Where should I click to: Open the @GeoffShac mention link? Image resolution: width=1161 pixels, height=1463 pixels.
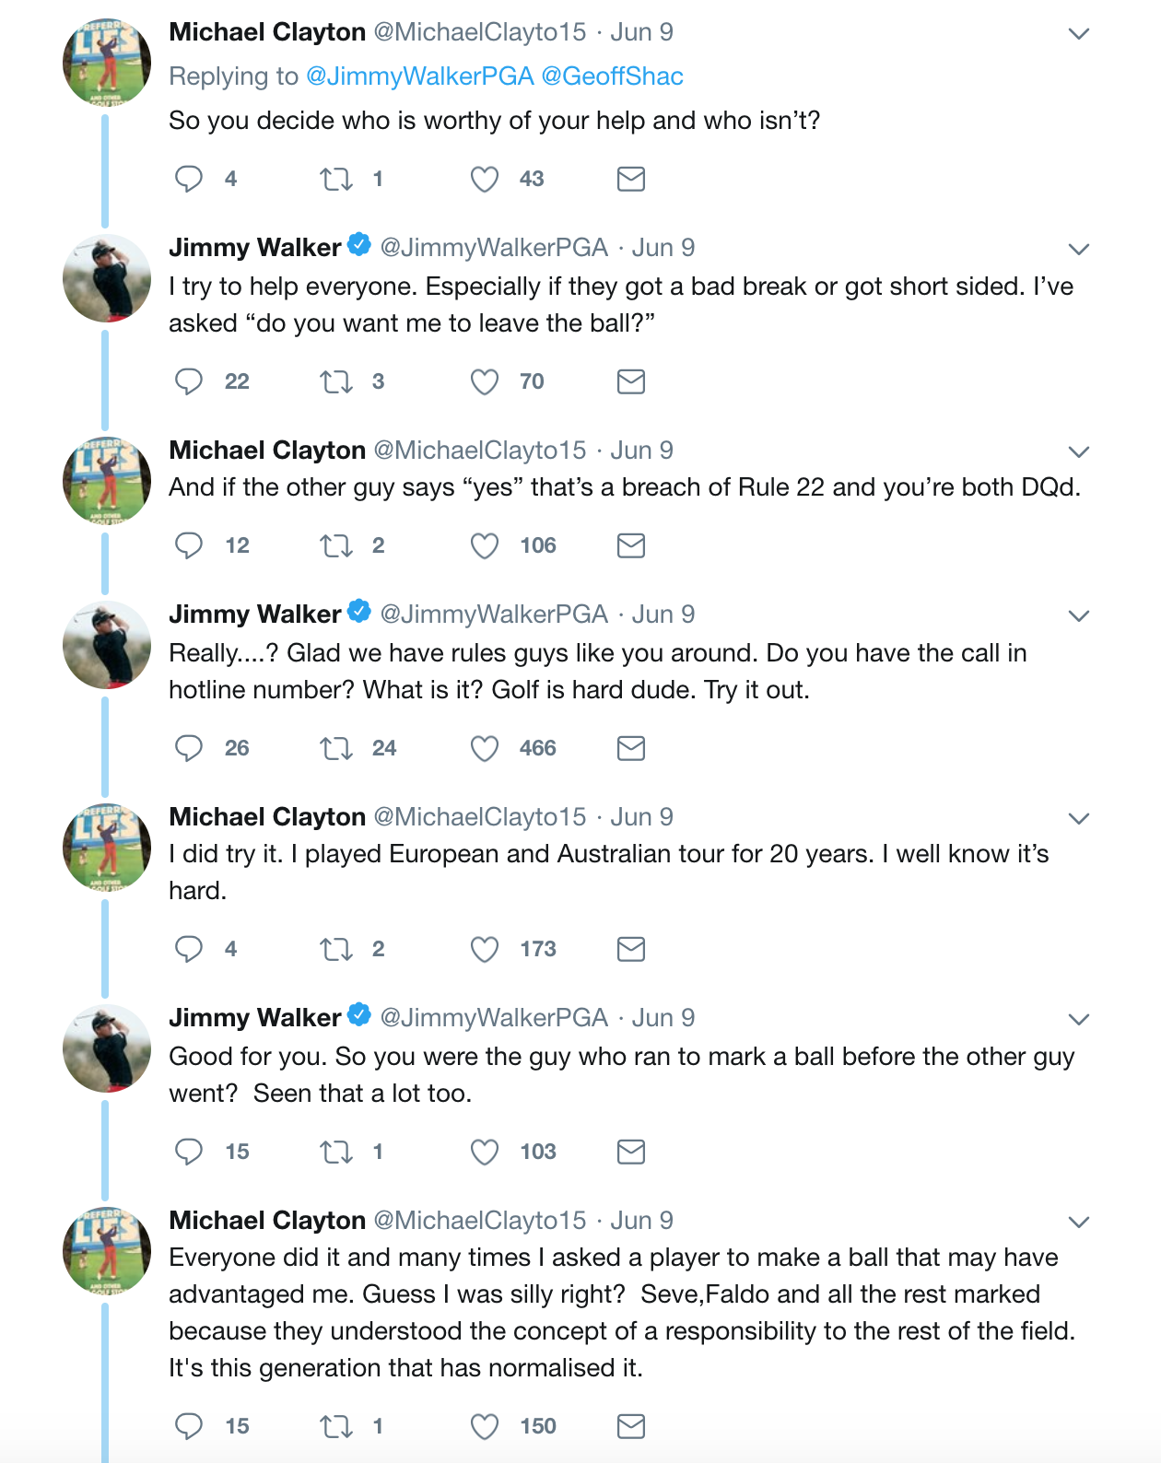612,76
